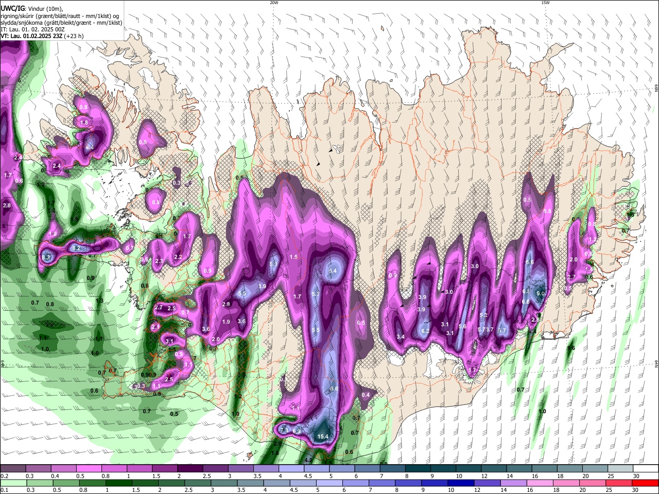Click the 6.9 value near the south coast
The width and height of the screenshot is (659, 494).
[297, 431]
